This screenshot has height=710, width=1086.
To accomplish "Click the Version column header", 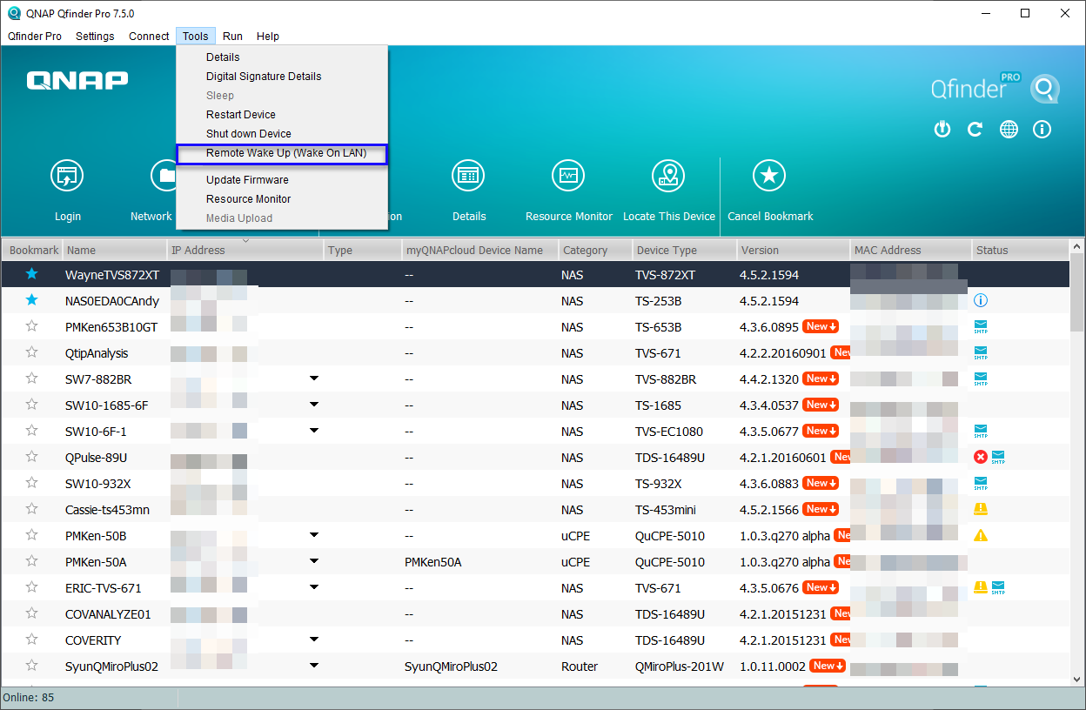I will pos(793,251).
